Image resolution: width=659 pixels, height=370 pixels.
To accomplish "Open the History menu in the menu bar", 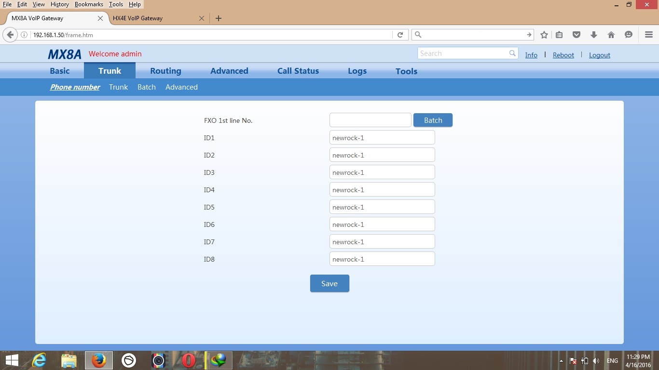I will click(59, 4).
